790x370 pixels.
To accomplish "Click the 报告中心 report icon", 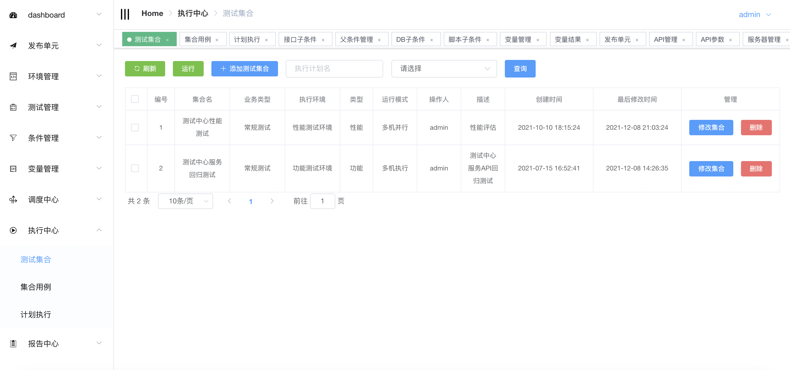I will tap(13, 344).
